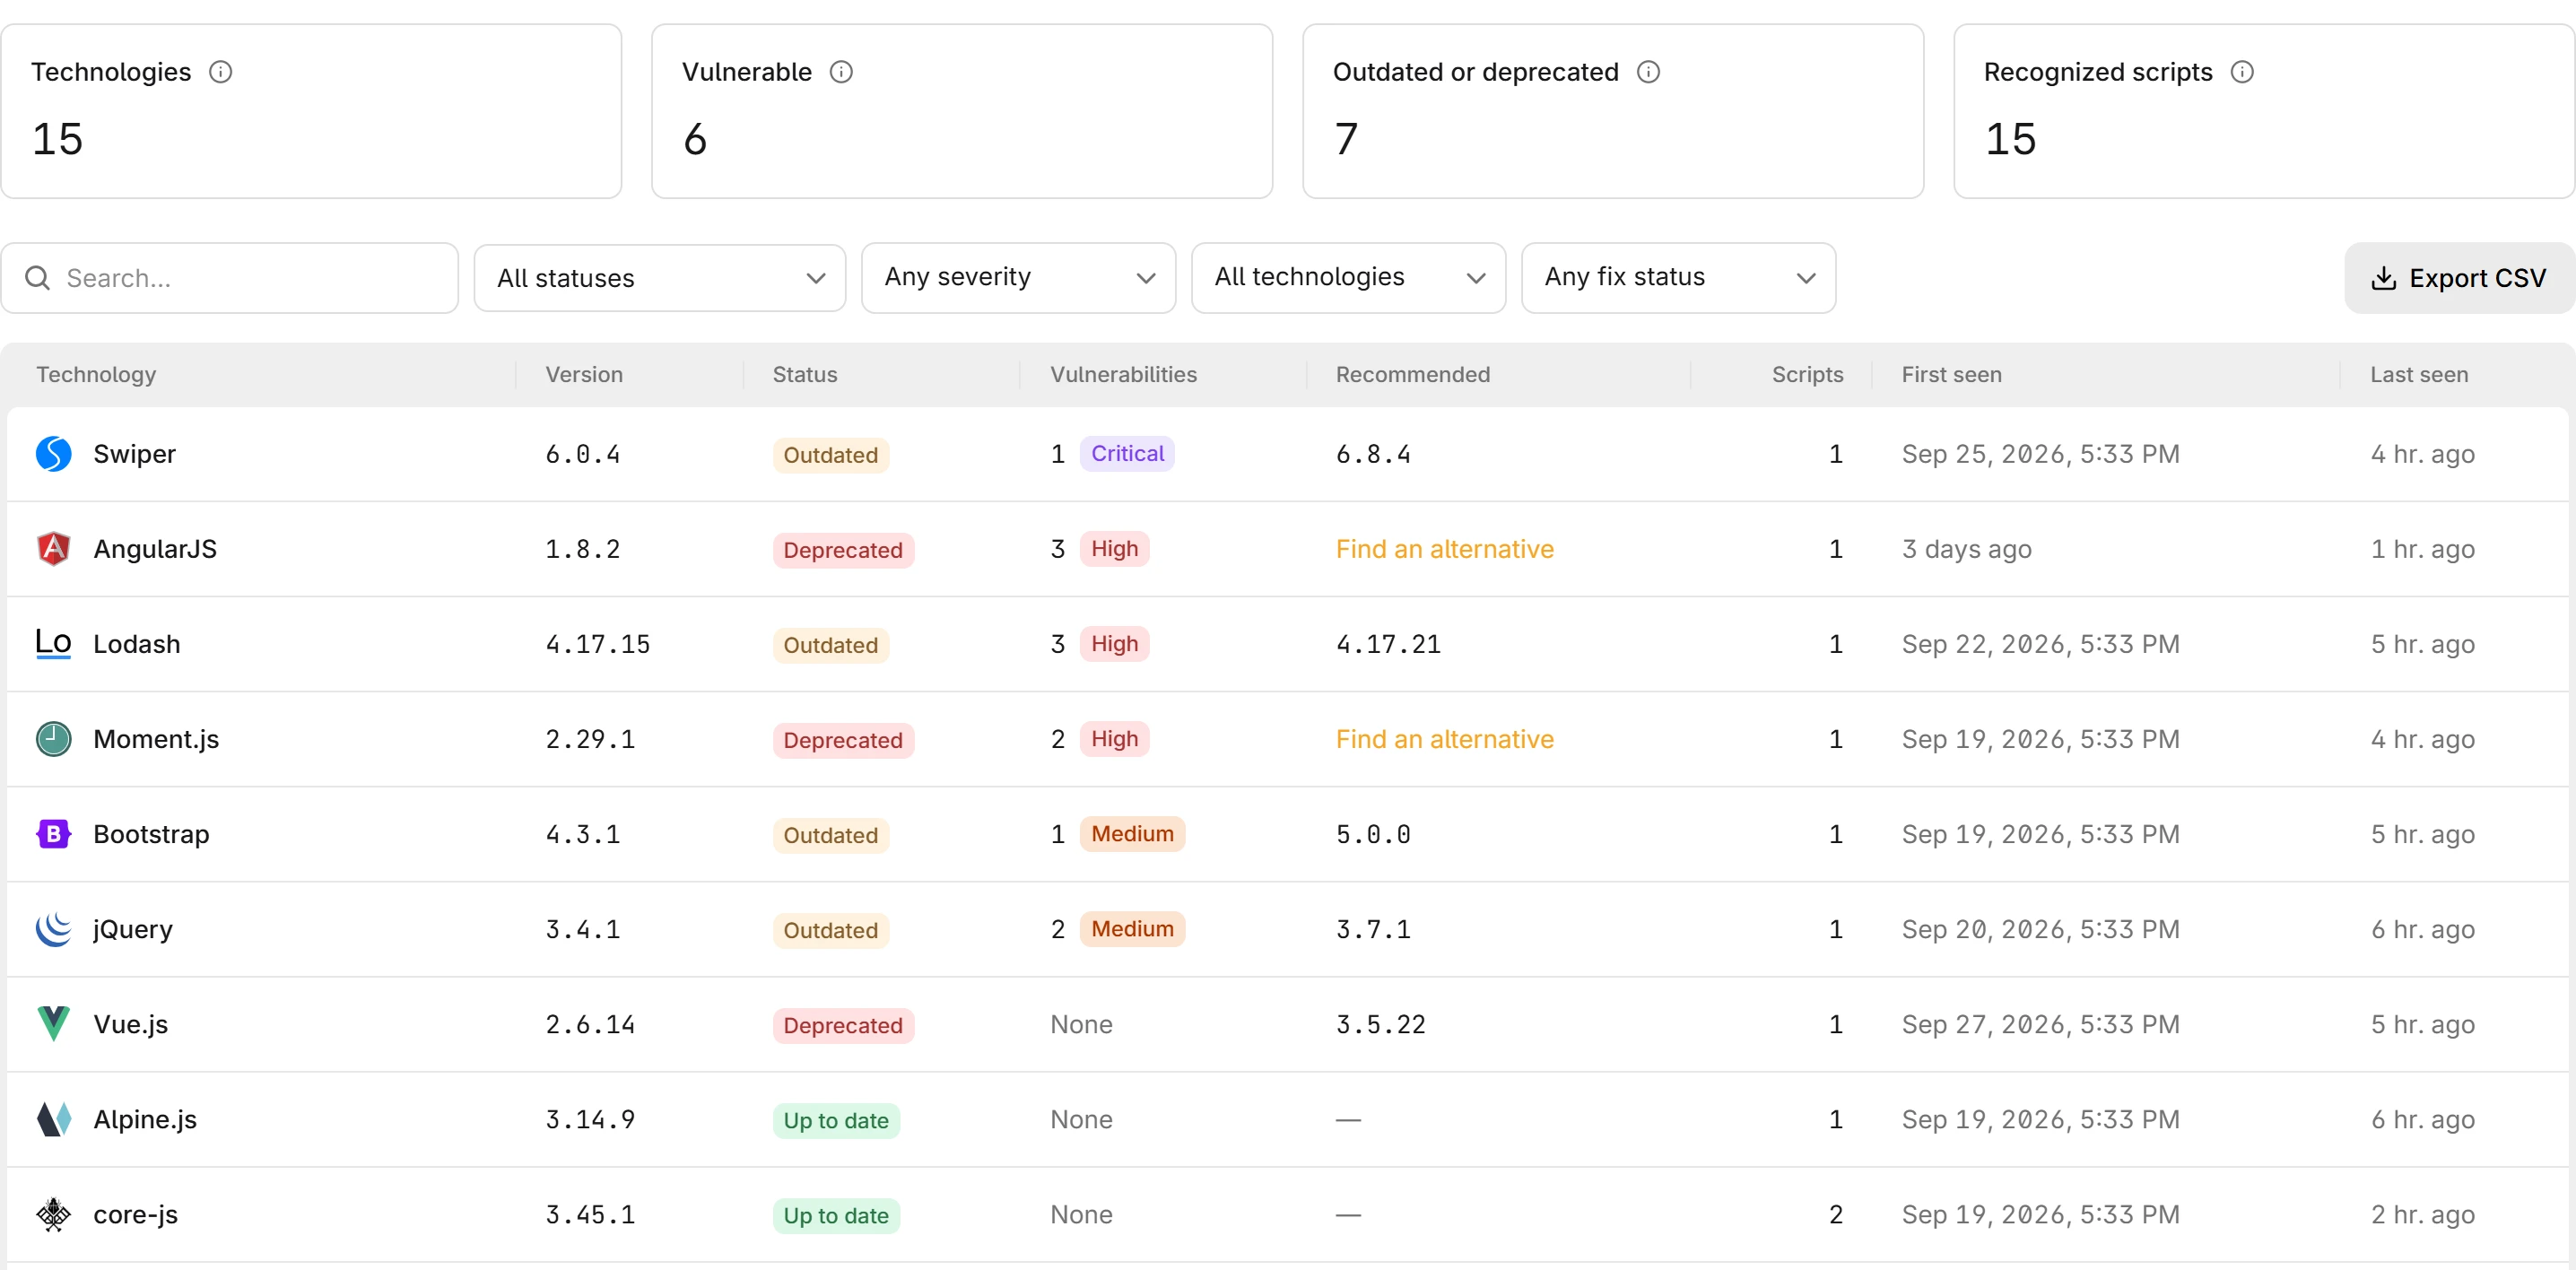This screenshot has width=2576, height=1270.
Task: Select the Swiper technology name
Action: (134, 454)
